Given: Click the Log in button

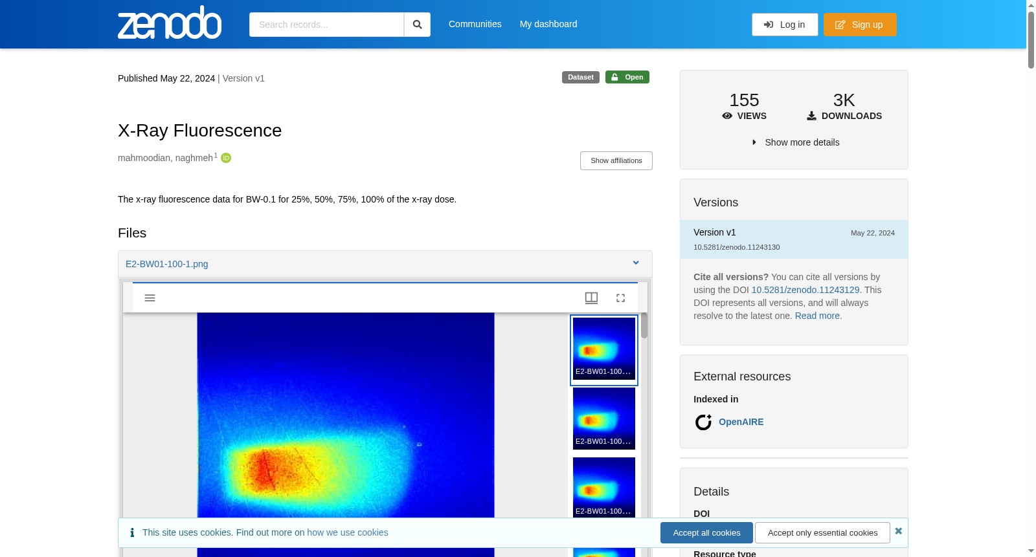Looking at the screenshot, I should click(x=785, y=25).
